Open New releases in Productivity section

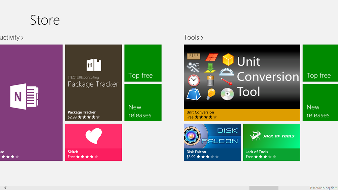[143, 103]
